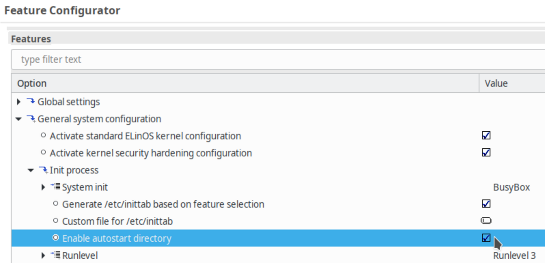Viewport: 545px width, 263px height.
Task: Expand the System init node
Action: tap(43, 187)
